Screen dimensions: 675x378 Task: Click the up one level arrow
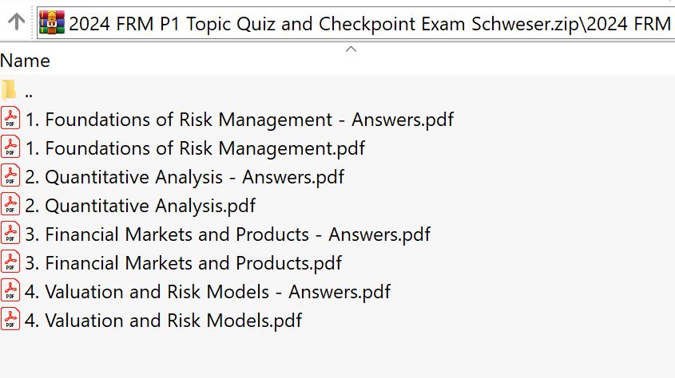pos(15,23)
